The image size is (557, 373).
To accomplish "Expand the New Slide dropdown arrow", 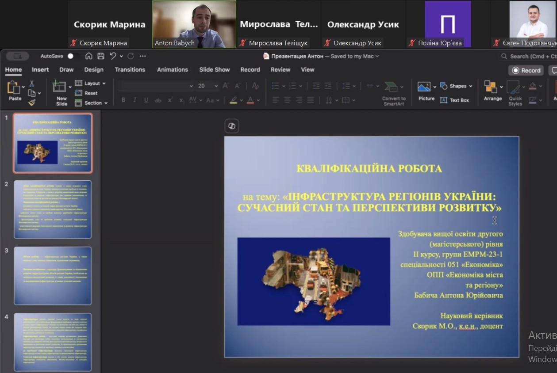I will pyautogui.click(x=69, y=87).
